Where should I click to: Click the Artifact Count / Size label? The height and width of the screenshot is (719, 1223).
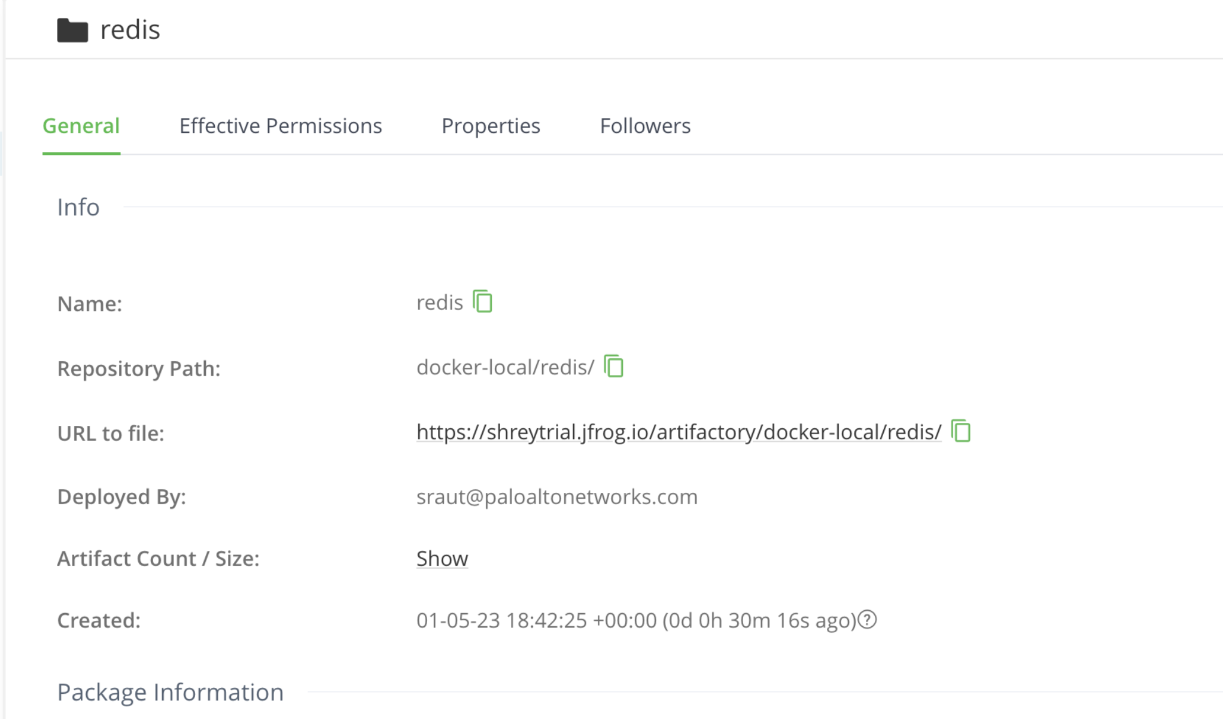pyautogui.click(x=158, y=558)
